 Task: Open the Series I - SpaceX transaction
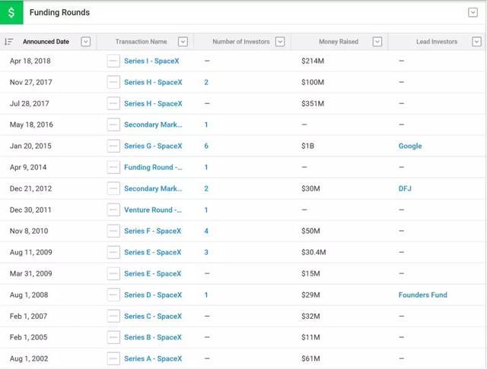tap(152, 61)
